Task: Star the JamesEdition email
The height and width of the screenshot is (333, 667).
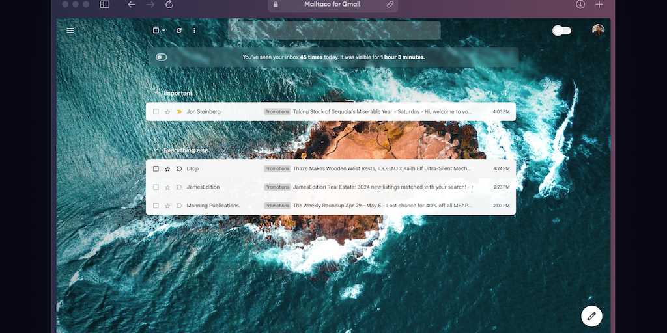Action: click(167, 187)
